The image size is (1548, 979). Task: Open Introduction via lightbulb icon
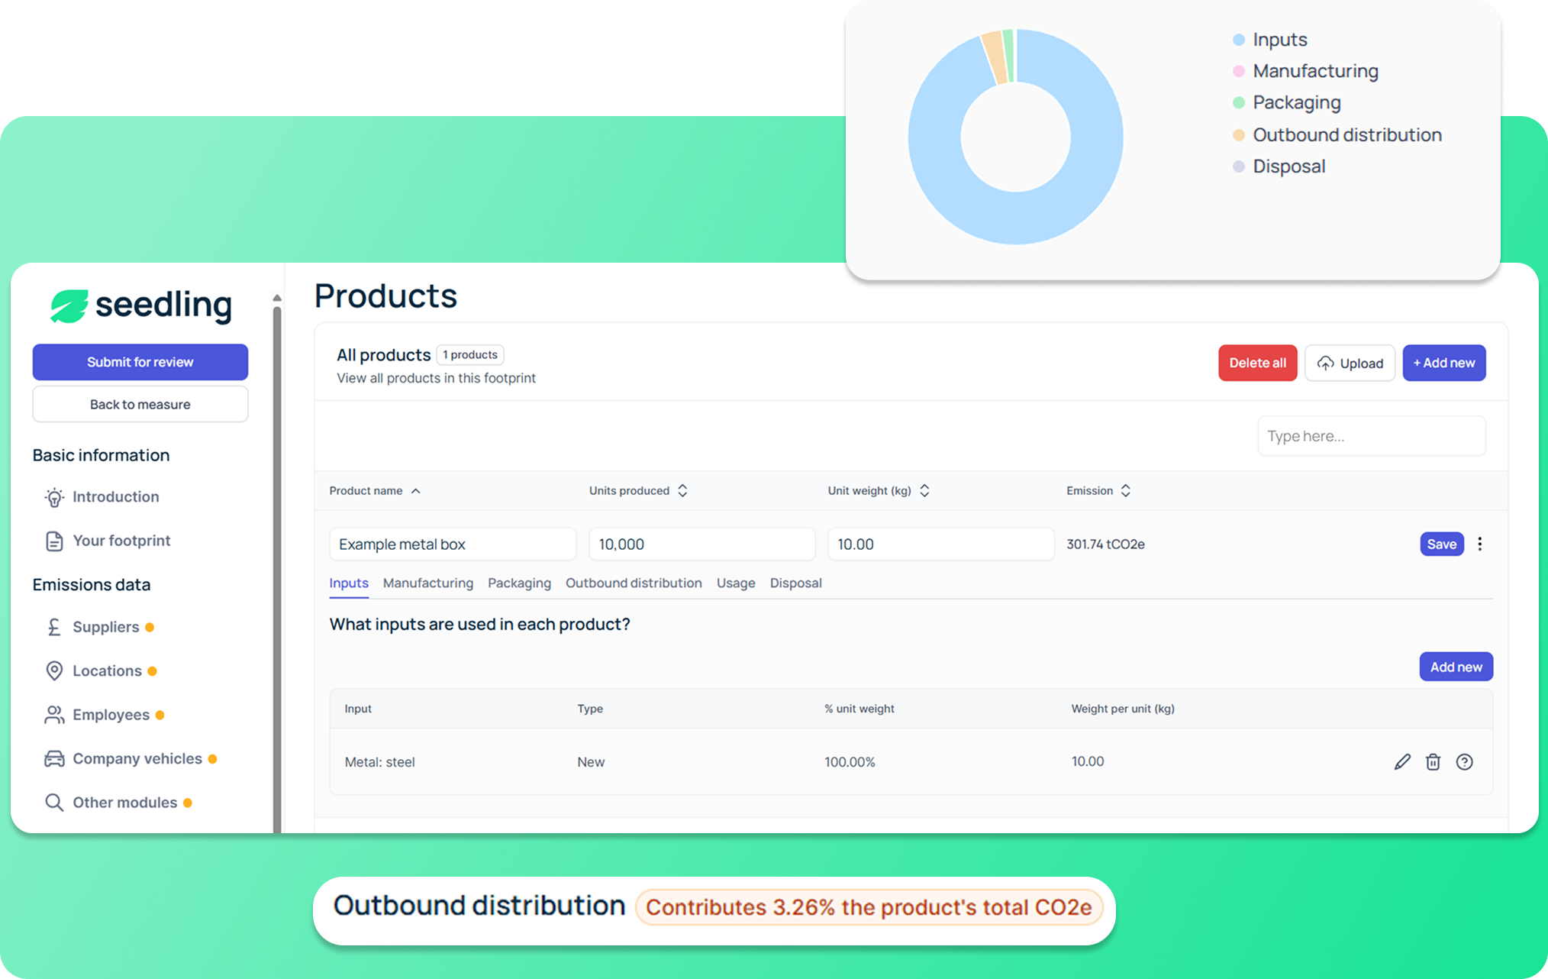pos(54,498)
